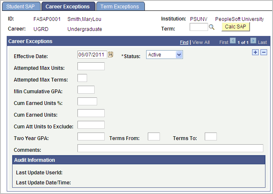Click the Calc SAP button

[x=236, y=27]
